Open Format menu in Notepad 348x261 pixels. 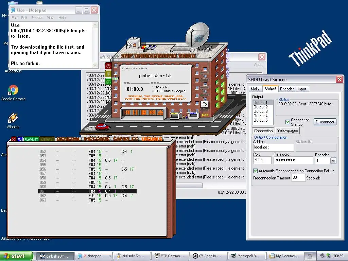pos(37,18)
